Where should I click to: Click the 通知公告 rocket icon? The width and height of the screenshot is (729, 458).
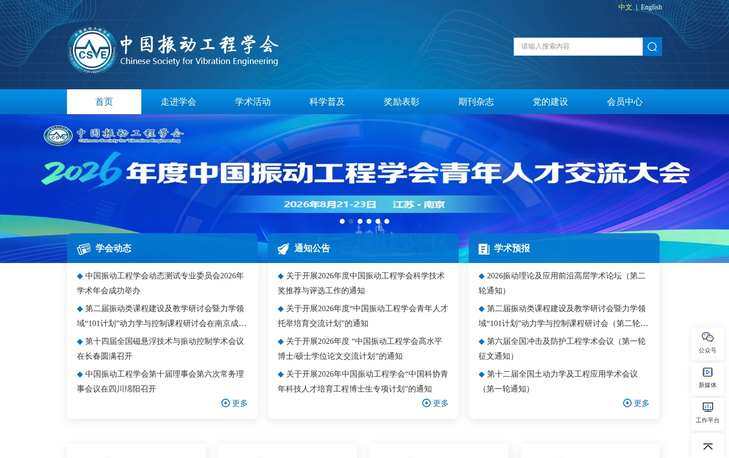283,249
